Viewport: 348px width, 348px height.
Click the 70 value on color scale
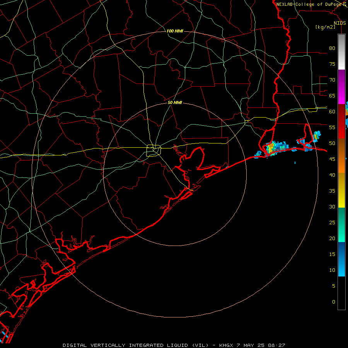pyautogui.click(x=332, y=80)
